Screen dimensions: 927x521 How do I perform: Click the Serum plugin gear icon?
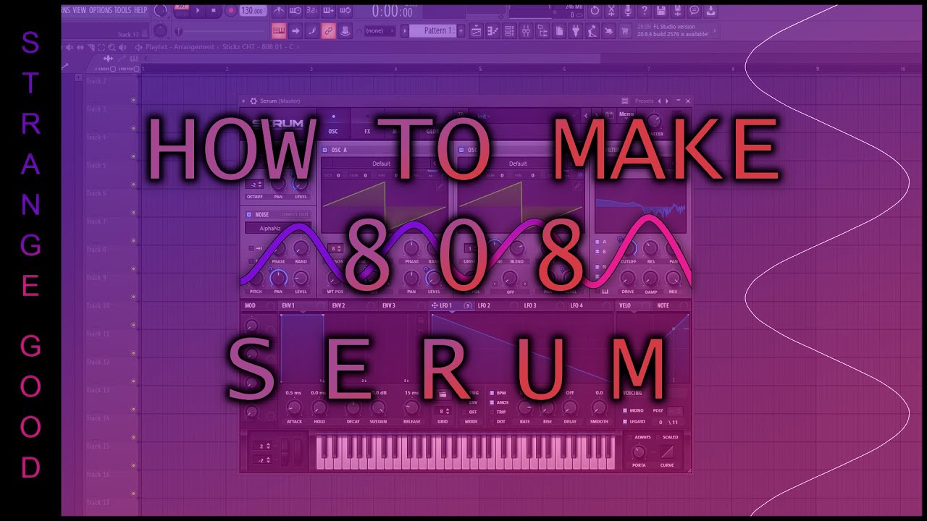[x=253, y=101]
